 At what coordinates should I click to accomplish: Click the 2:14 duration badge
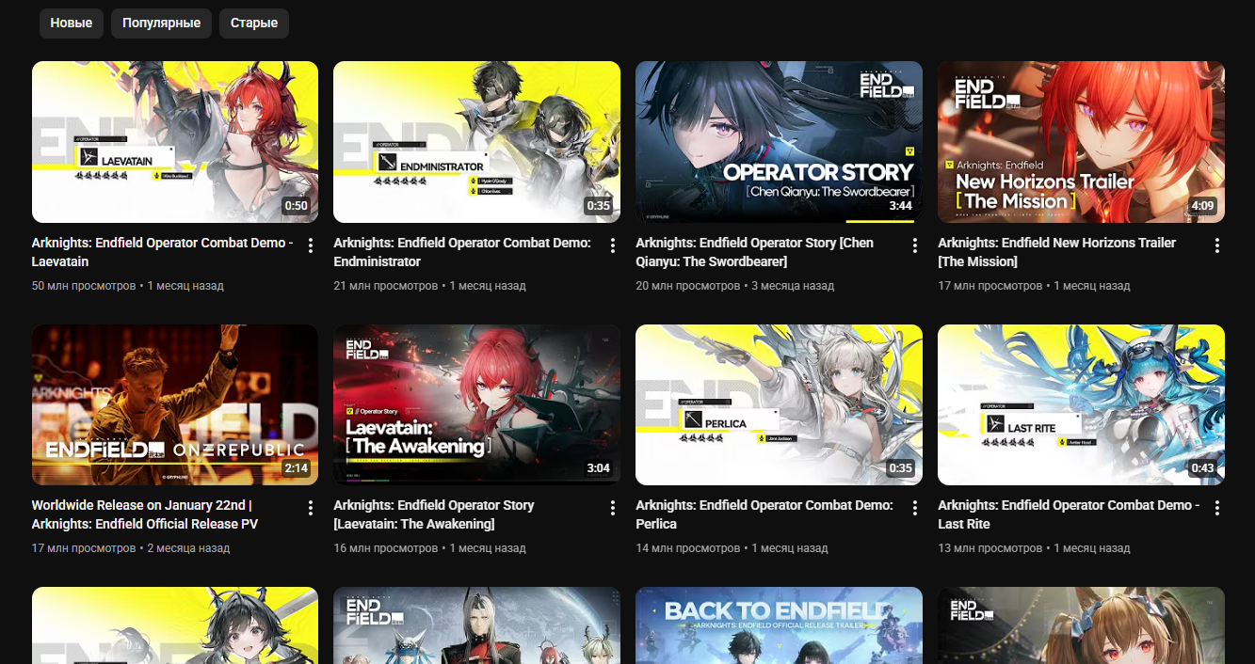click(x=296, y=468)
